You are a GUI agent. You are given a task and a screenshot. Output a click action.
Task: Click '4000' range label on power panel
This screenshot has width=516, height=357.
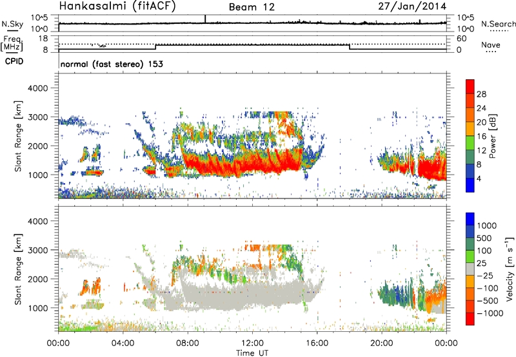(x=37, y=88)
